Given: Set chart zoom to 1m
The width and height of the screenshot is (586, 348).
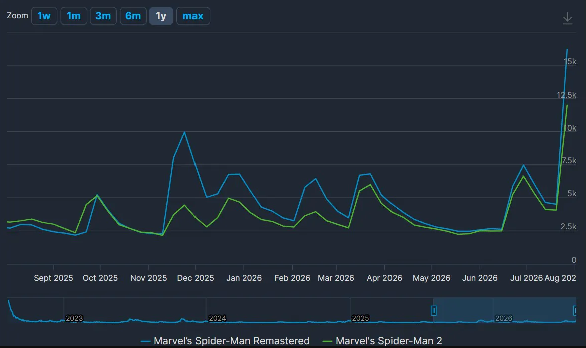Looking at the screenshot, I should point(74,16).
